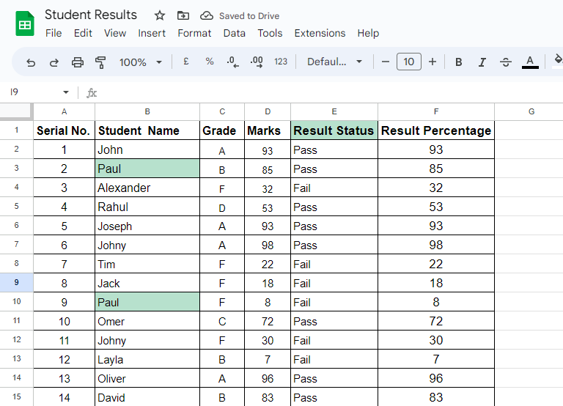Screen dimensions: 563x406
Task: Apply percent format icon
Action: (210, 62)
